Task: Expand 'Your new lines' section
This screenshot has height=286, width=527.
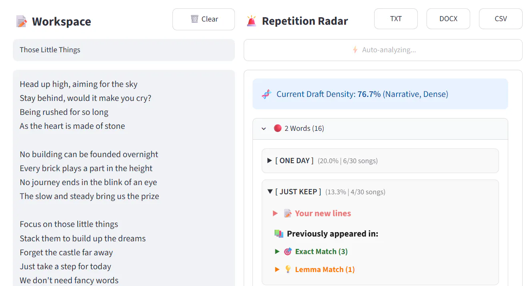Action: coord(312,213)
